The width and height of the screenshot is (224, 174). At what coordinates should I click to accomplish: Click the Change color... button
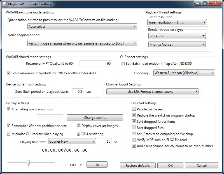(x=95, y=118)
